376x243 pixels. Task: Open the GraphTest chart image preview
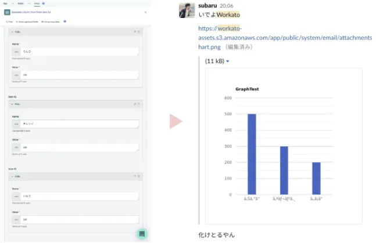click(284, 146)
